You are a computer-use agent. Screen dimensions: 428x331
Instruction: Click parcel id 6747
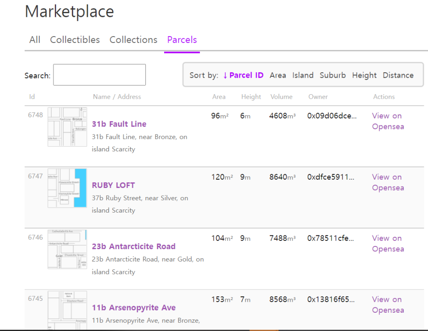(x=35, y=176)
